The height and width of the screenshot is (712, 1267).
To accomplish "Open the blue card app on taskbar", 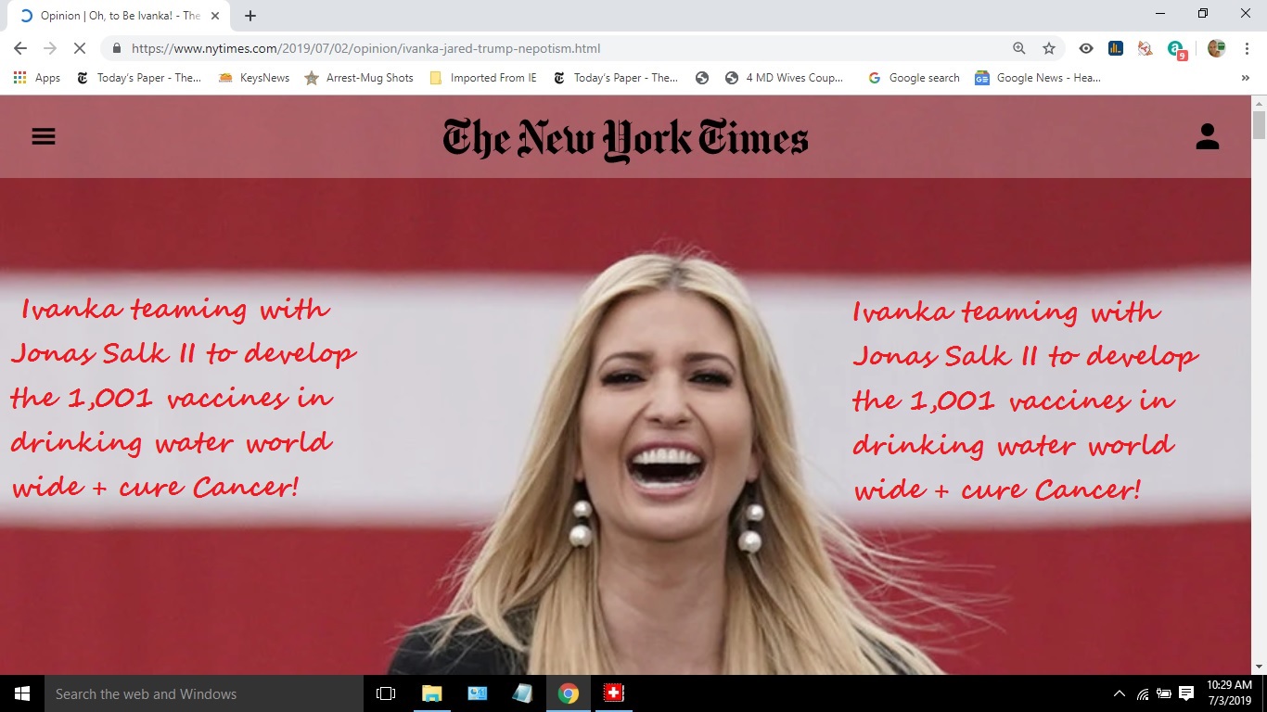I will [477, 693].
